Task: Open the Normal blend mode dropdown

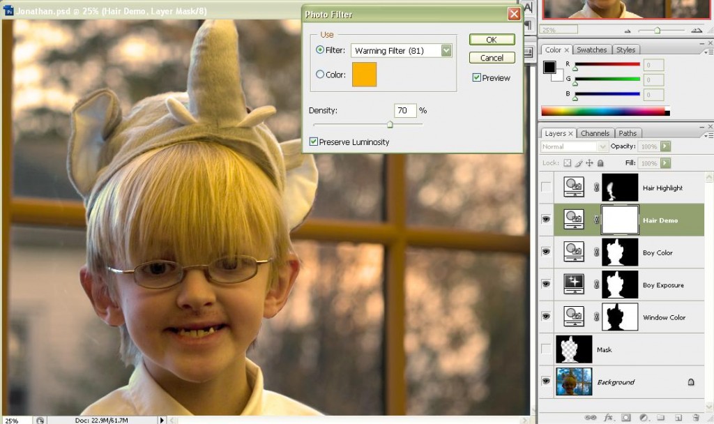Action: (x=602, y=146)
